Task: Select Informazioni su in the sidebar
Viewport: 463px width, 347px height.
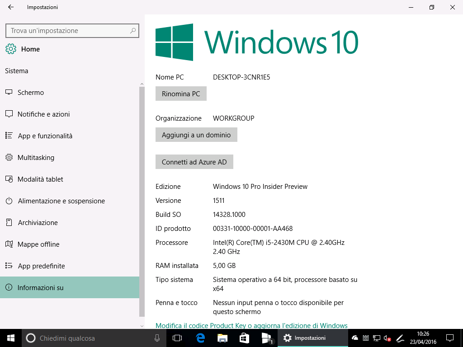Action: point(70,287)
